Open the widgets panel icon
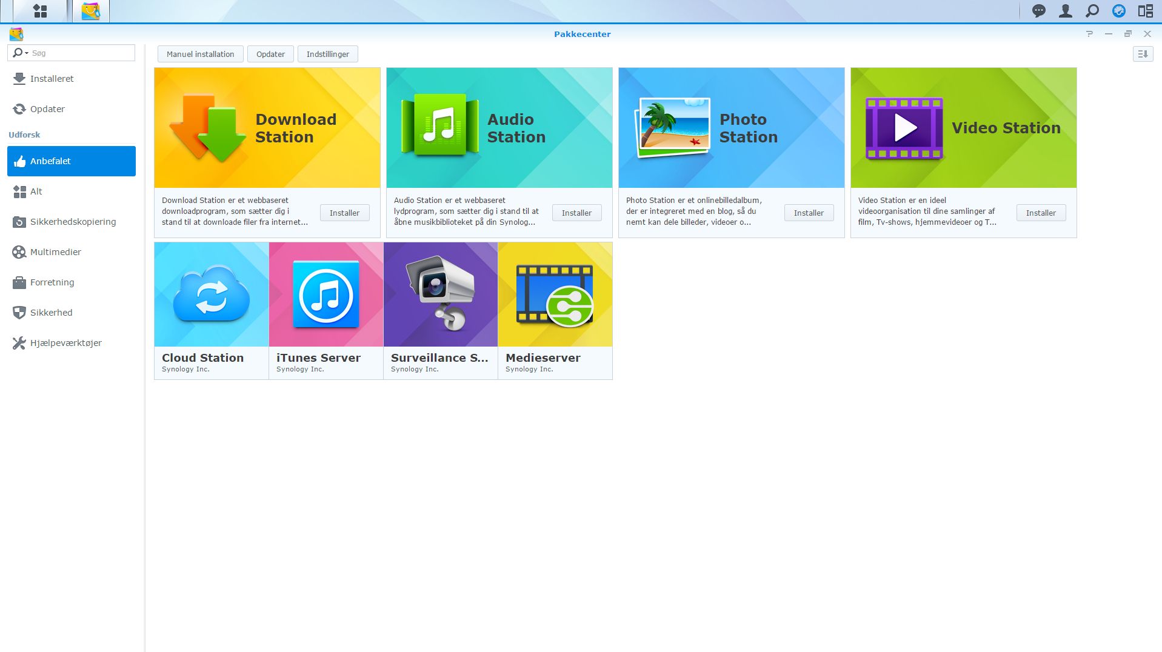The image size is (1162, 652). coord(1145,11)
